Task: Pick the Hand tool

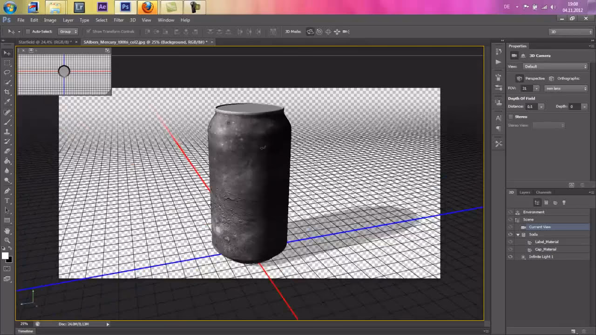Action: click(x=7, y=231)
